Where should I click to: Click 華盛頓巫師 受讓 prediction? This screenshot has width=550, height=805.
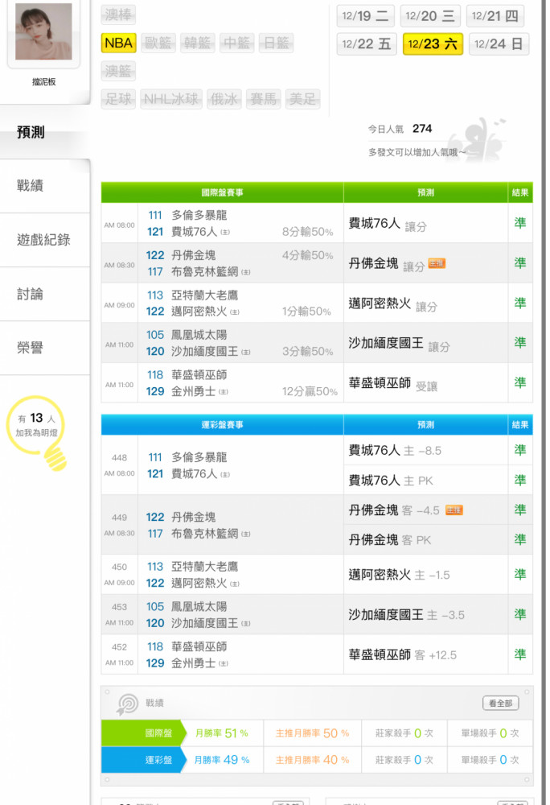click(x=393, y=383)
